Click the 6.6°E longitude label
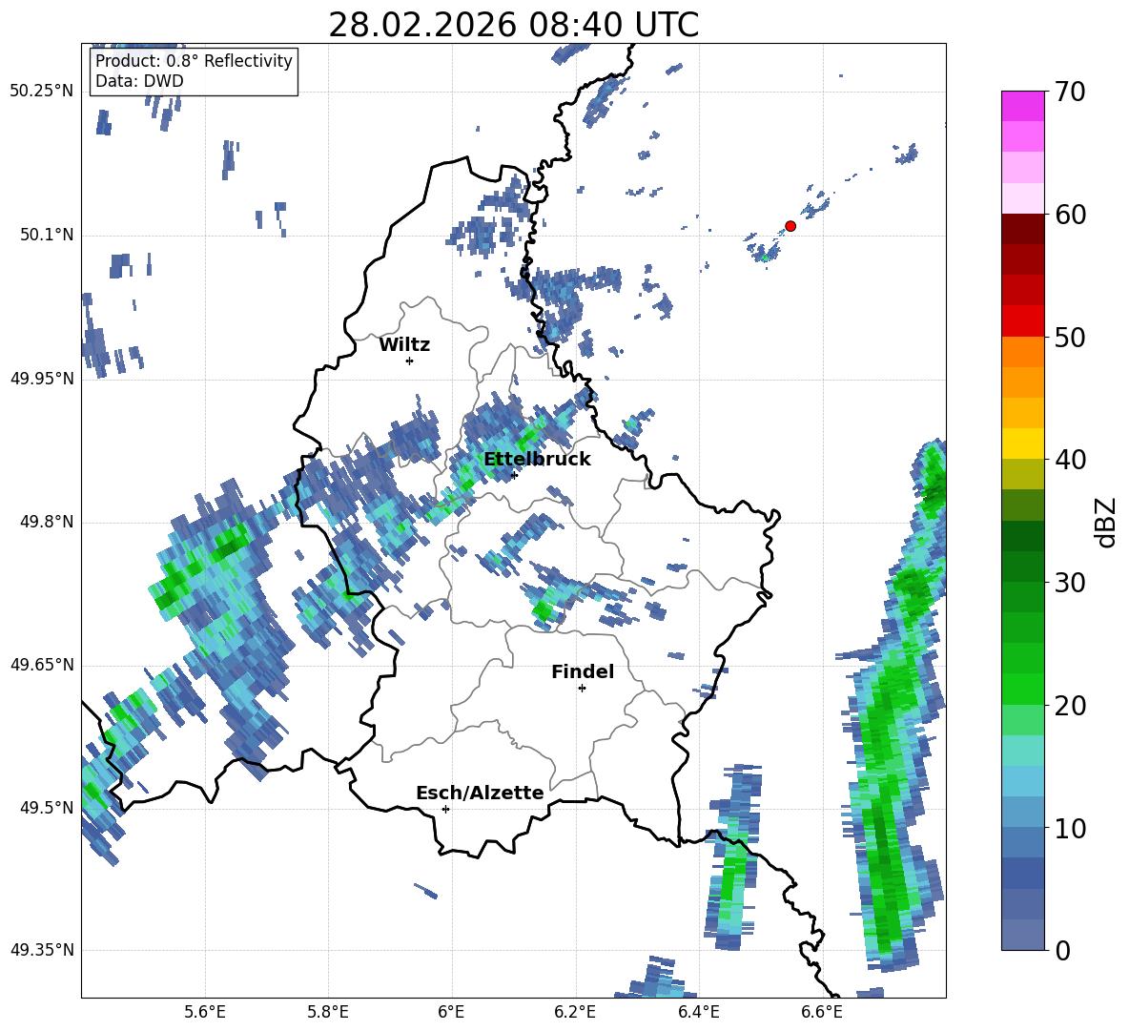 [822, 1012]
